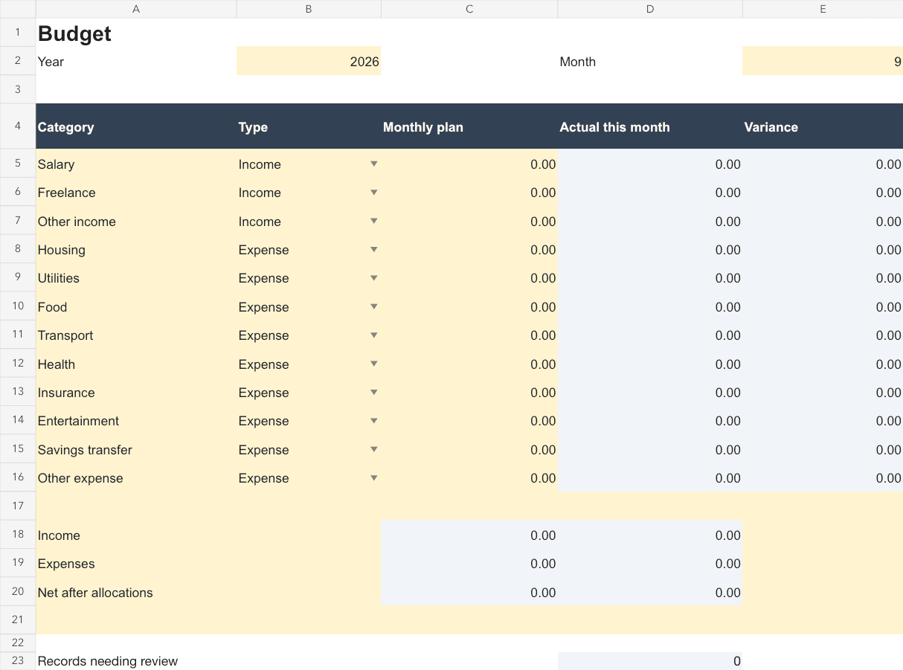The width and height of the screenshot is (903, 670).
Task: Select the Entertainment category cell
Action: coord(136,420)
